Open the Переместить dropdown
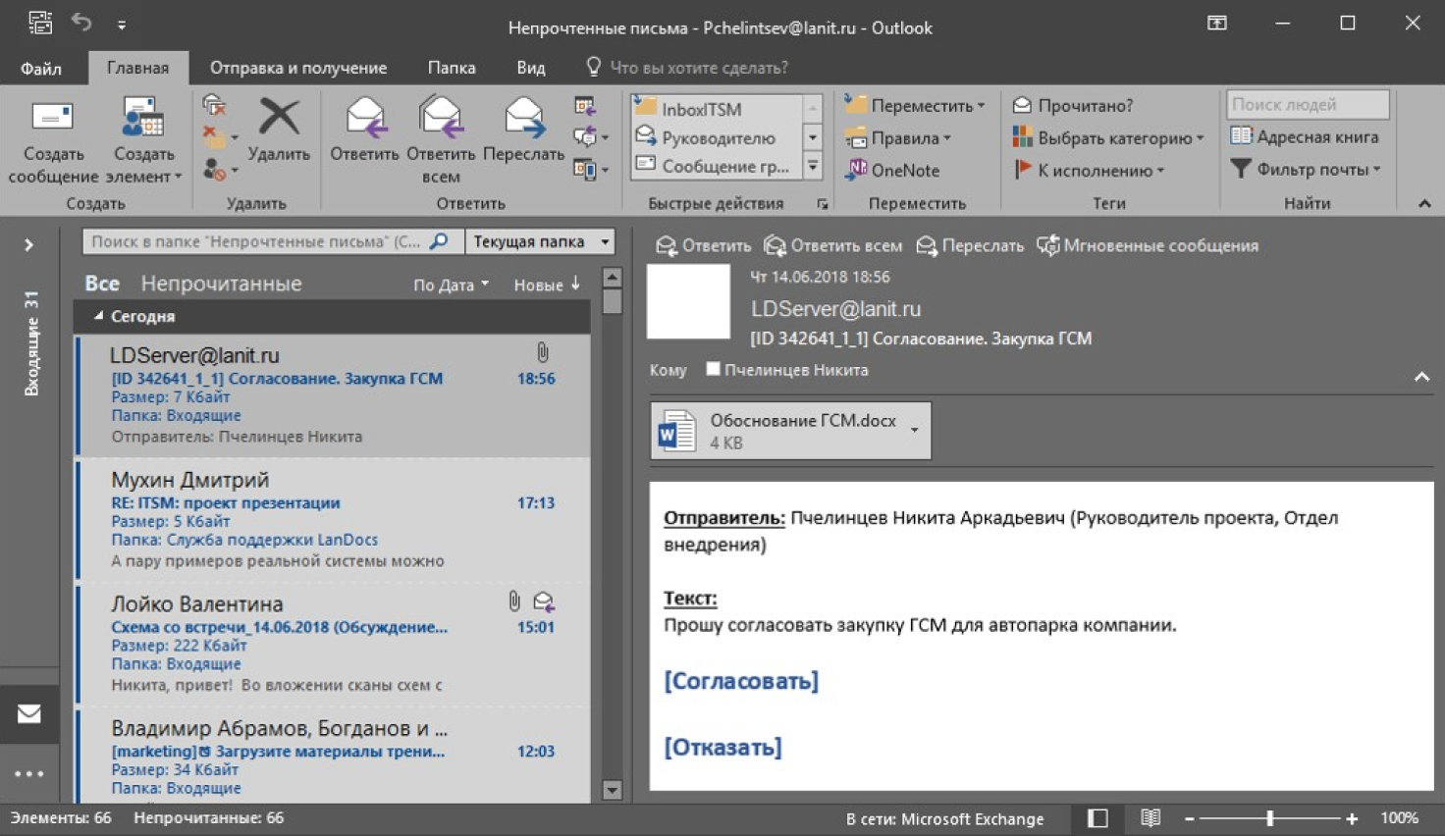The height and width of the screenshot is (836, 1445). tap(915, 105)
